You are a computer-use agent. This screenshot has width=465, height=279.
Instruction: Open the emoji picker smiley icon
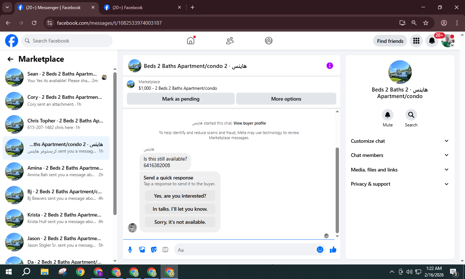tap(320, 250)
